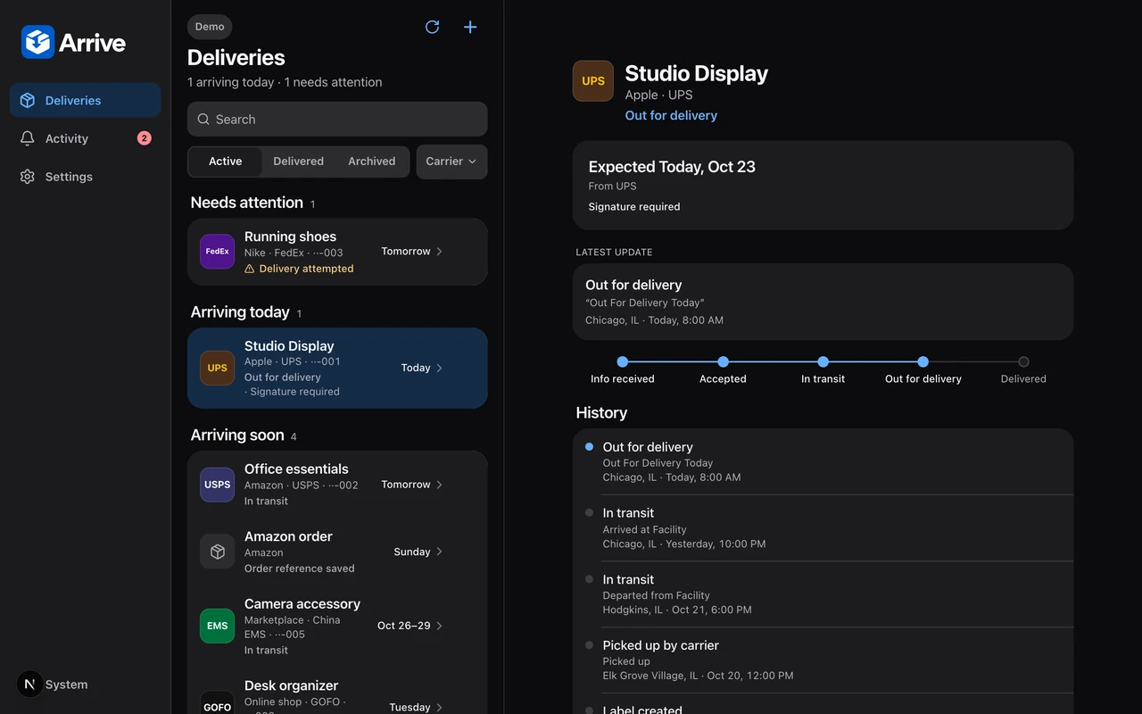Click the GOFO icon for Desk organizer
Image resolution: width=1142 pixels, height=714 pixels.
tap(217, 702)
